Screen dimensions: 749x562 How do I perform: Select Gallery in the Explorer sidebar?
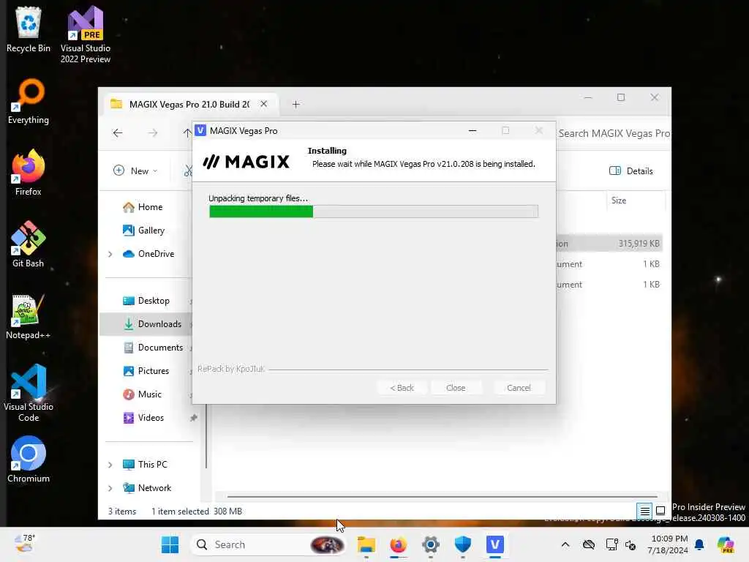click(144, 231)
